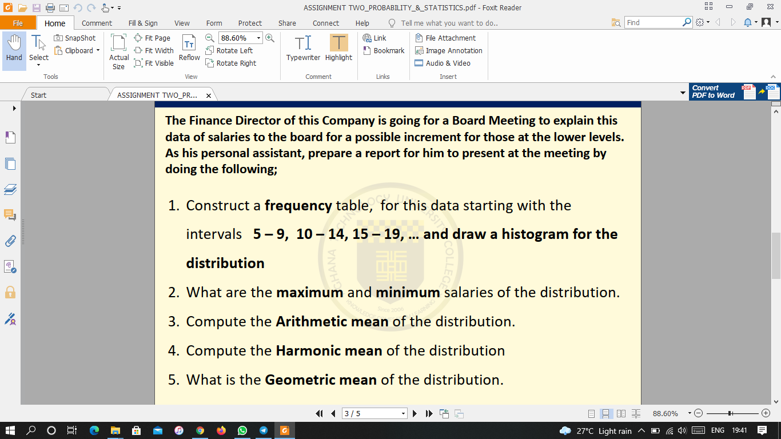Switch to the Protect ribbon tab
The image size is (781, 439).
pos(250,23)
